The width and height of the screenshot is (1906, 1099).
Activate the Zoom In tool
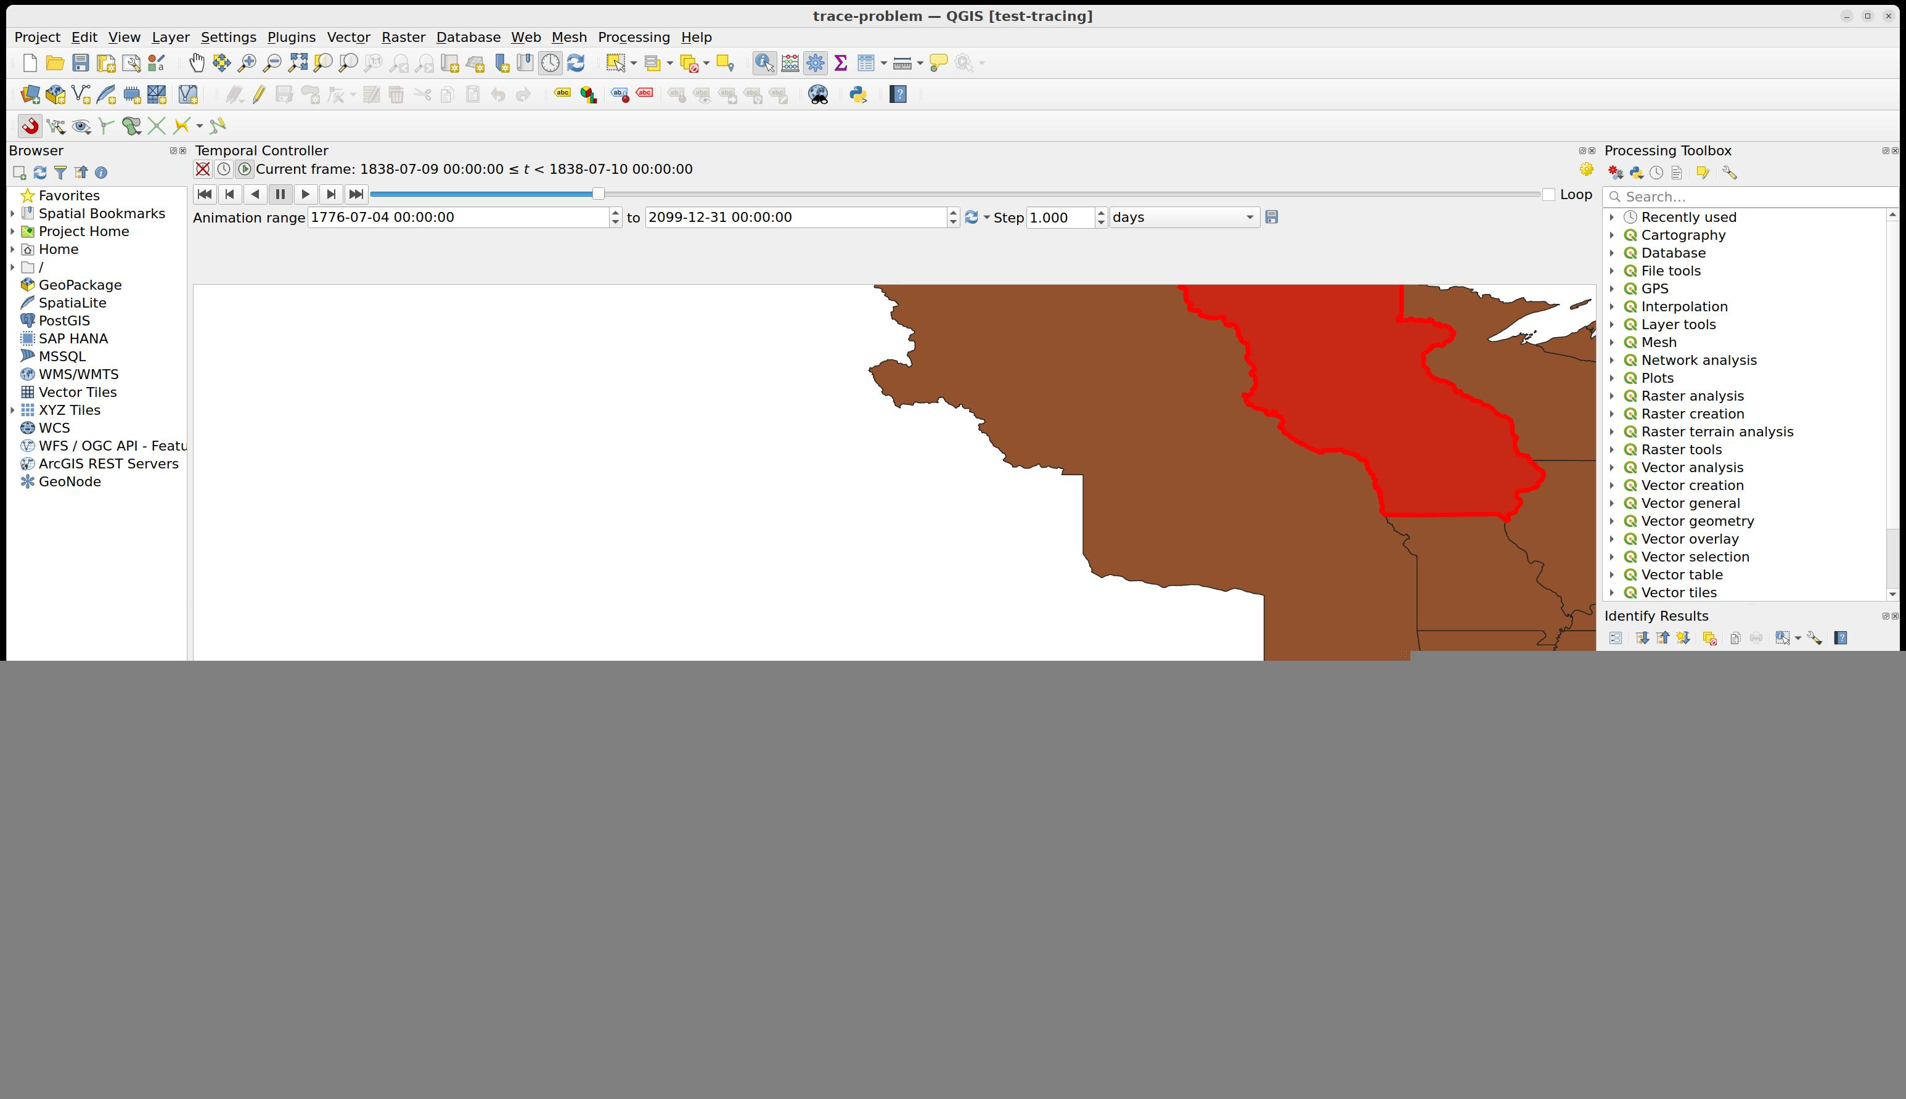tap(246, 63)
